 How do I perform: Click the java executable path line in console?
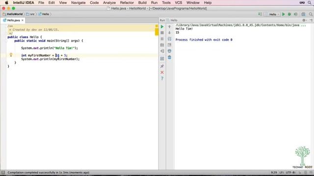click(241, 25)
